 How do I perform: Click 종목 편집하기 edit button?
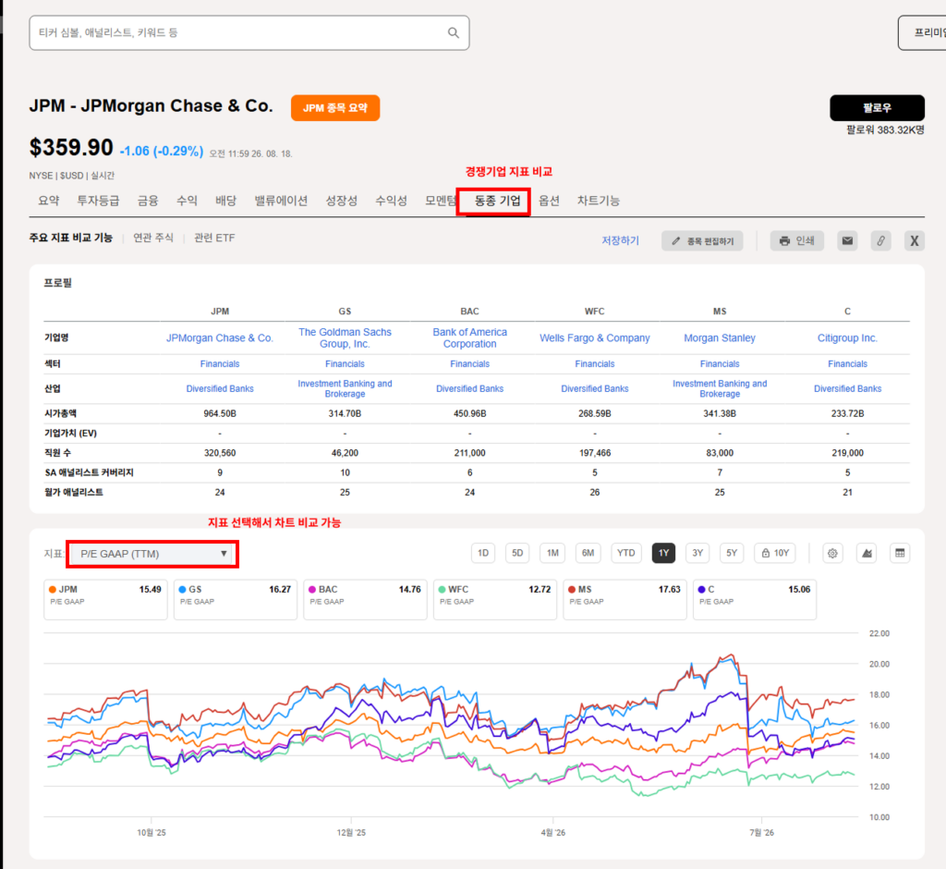tap(702, 241)
